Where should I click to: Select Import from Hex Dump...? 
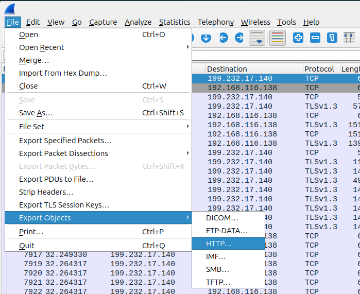[98, 73]
